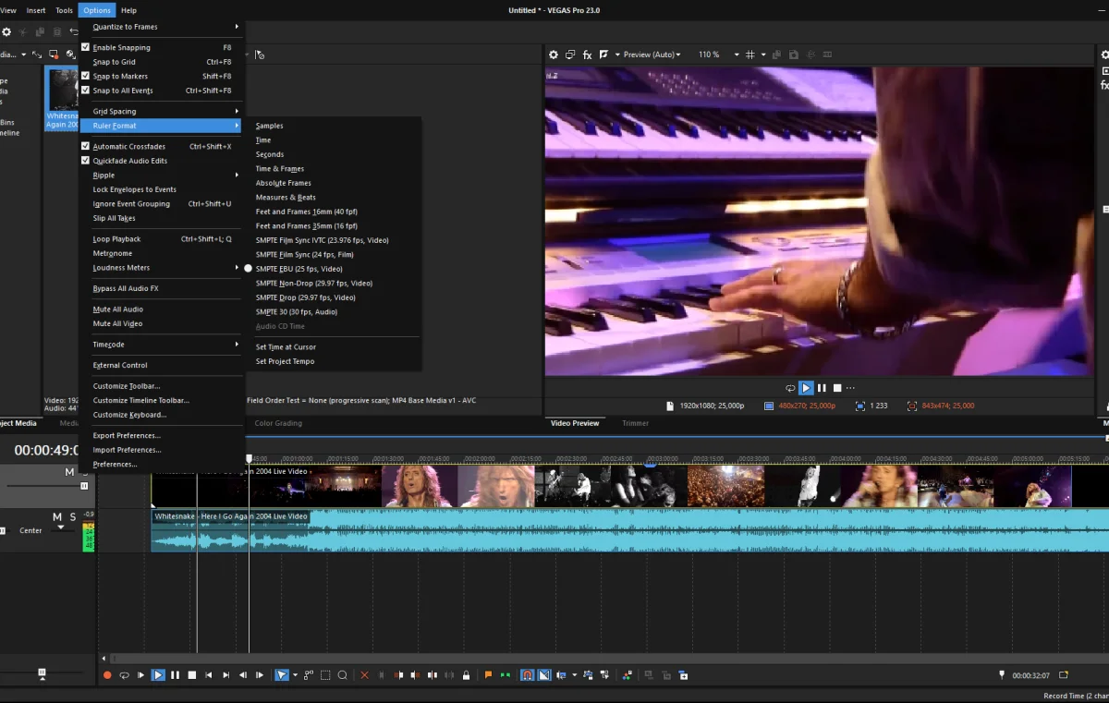Click the red X delete icon

[364, 675]
